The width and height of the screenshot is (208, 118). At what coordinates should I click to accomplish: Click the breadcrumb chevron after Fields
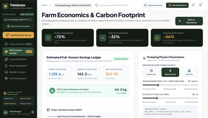[50, 5]
